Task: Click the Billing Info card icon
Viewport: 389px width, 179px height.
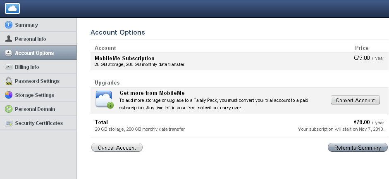Action: 9,67
